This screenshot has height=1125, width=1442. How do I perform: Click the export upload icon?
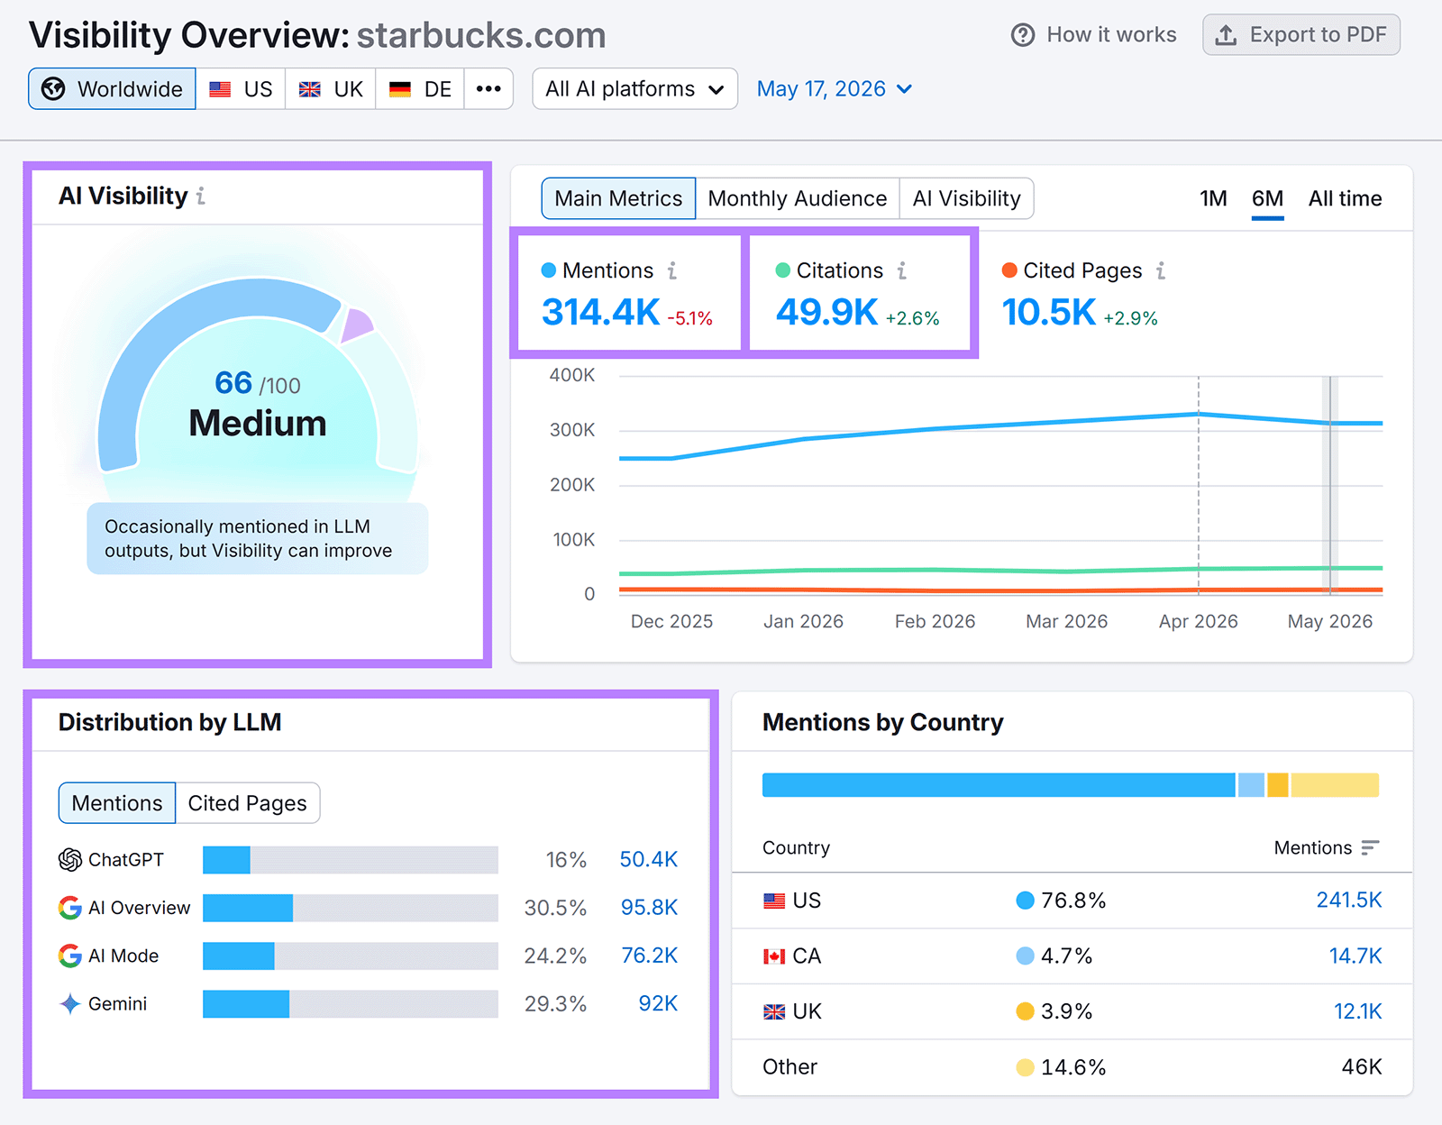(1226, 35)
